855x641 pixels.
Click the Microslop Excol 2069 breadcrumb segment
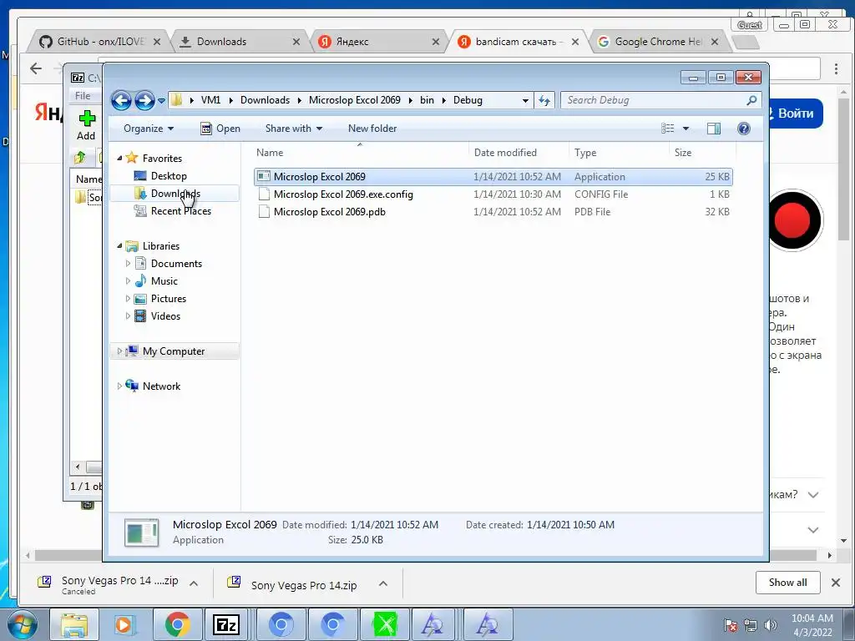click(354, 100)
